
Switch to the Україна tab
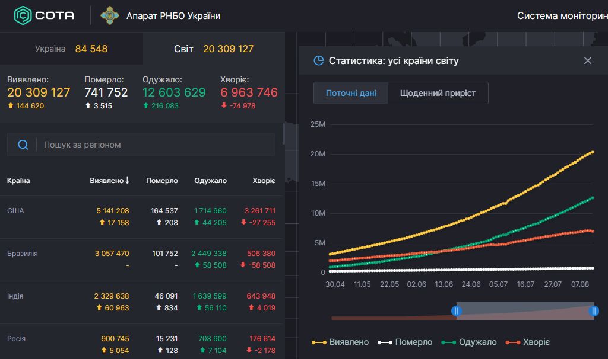(x=71, y=49)
